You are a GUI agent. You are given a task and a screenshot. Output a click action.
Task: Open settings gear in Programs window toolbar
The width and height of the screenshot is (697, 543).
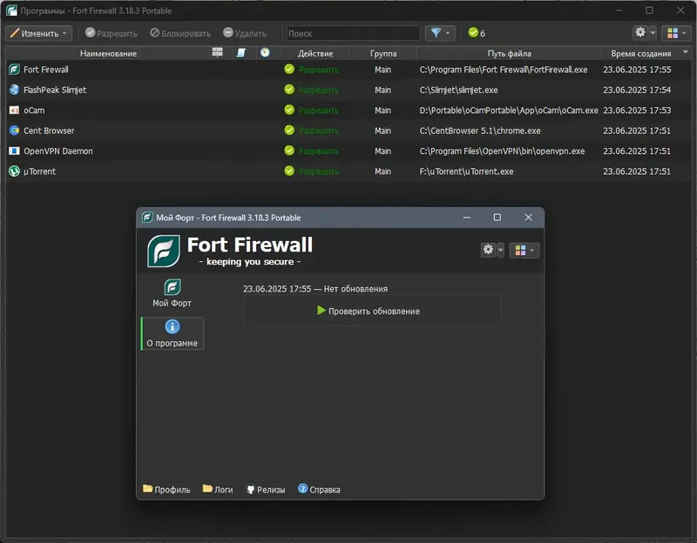point(640,32)
